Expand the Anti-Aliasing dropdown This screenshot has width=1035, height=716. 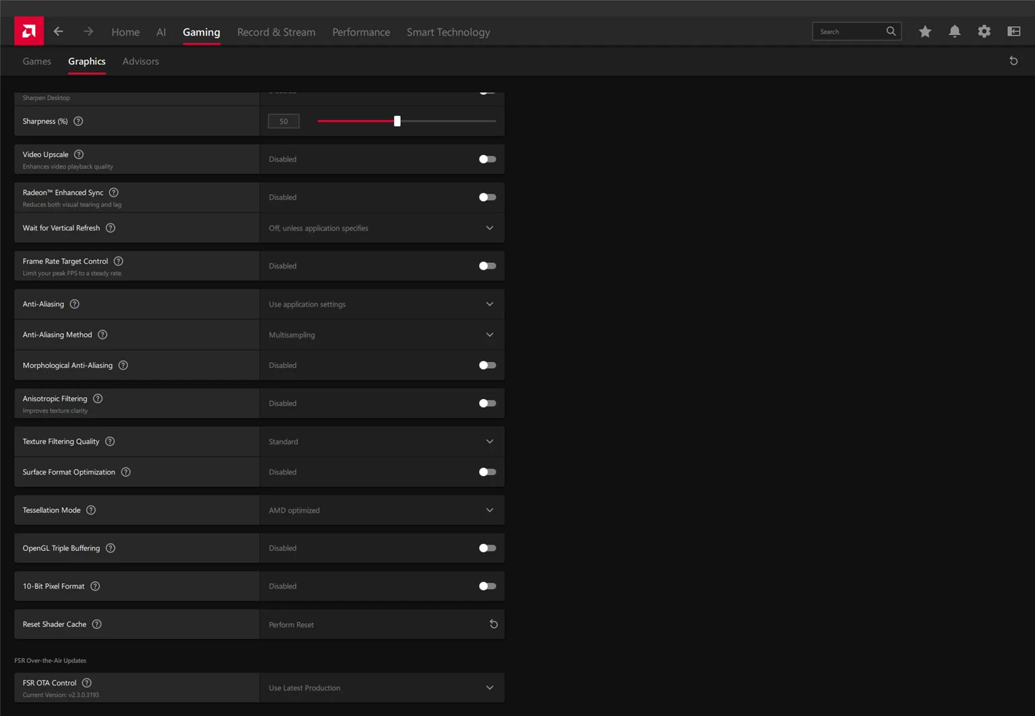click(x=382, y=305)
